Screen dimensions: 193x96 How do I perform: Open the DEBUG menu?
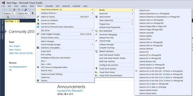(x=24, y=6)
